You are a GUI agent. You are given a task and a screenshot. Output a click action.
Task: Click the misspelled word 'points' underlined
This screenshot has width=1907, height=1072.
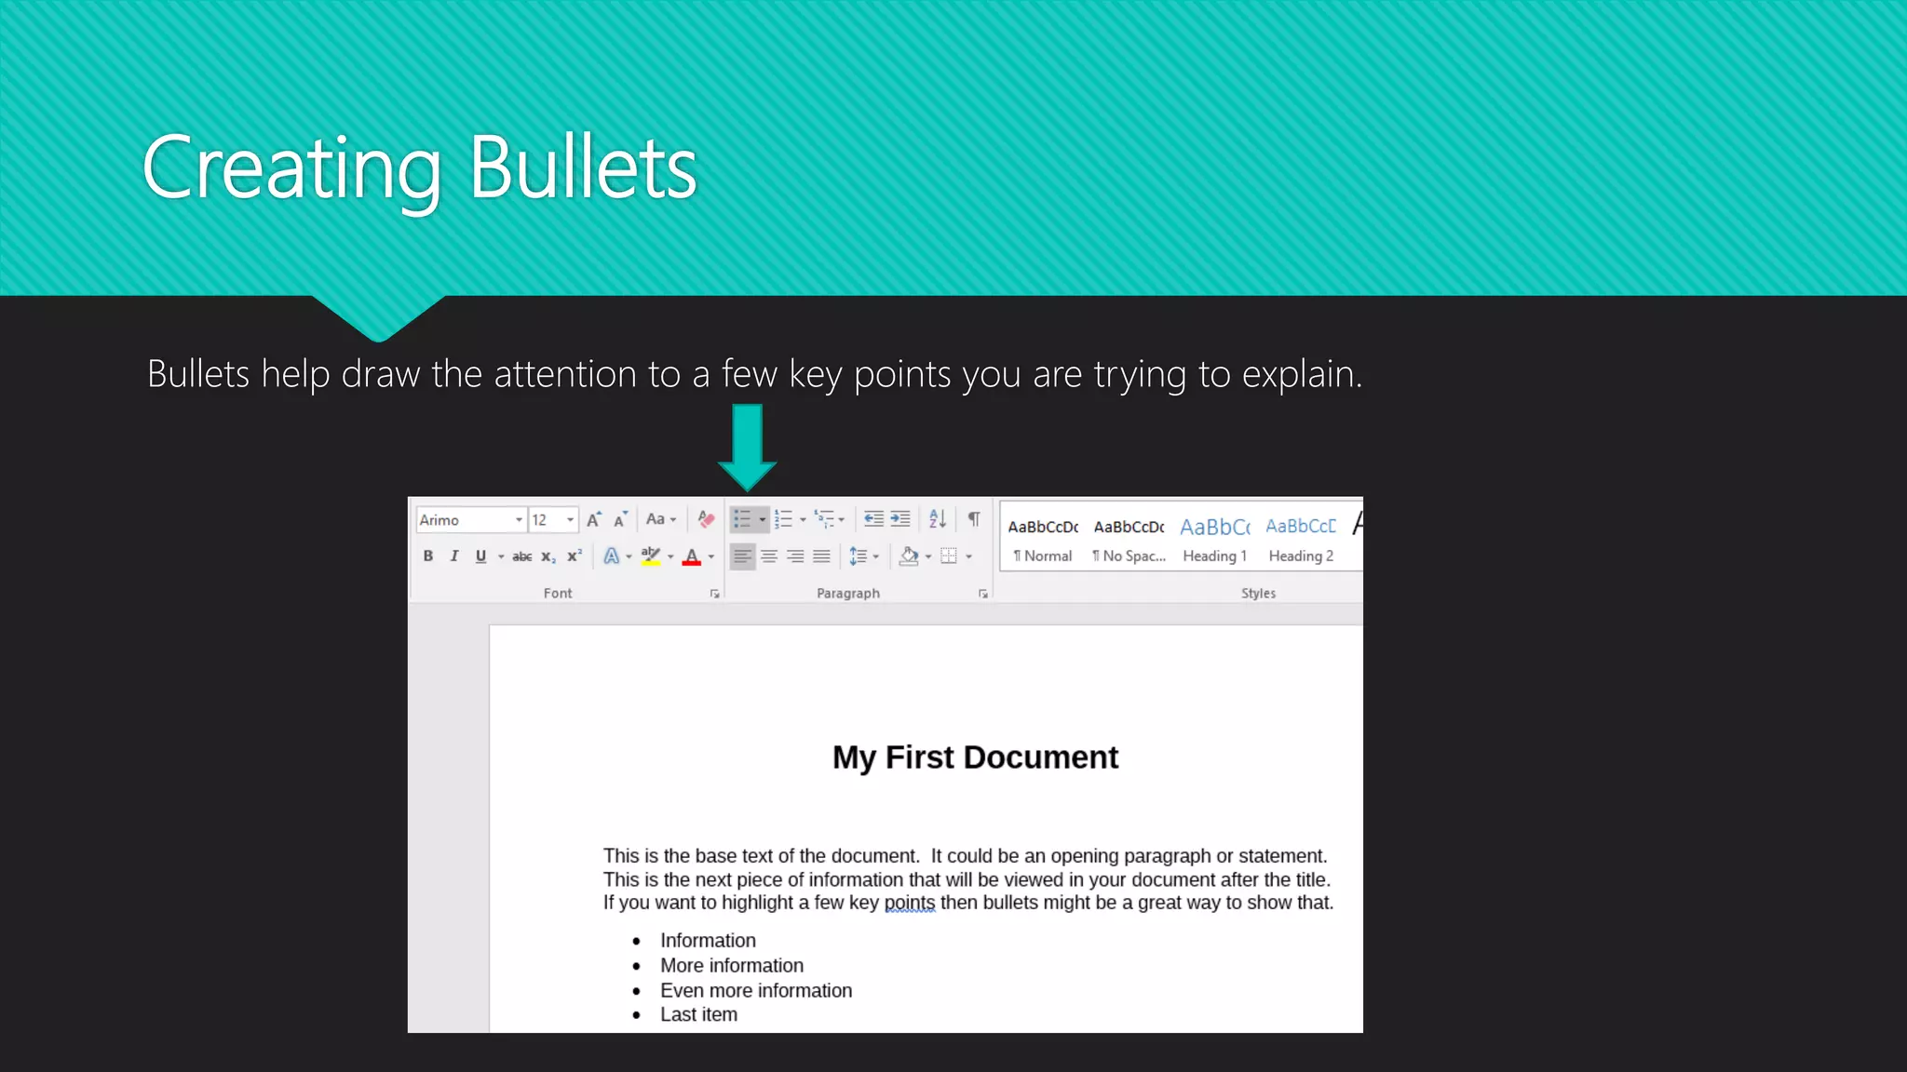[909, 904]
